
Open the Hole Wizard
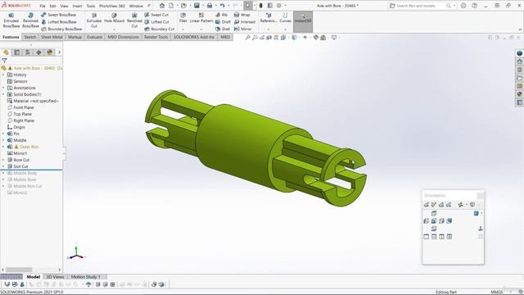point(114,18)
